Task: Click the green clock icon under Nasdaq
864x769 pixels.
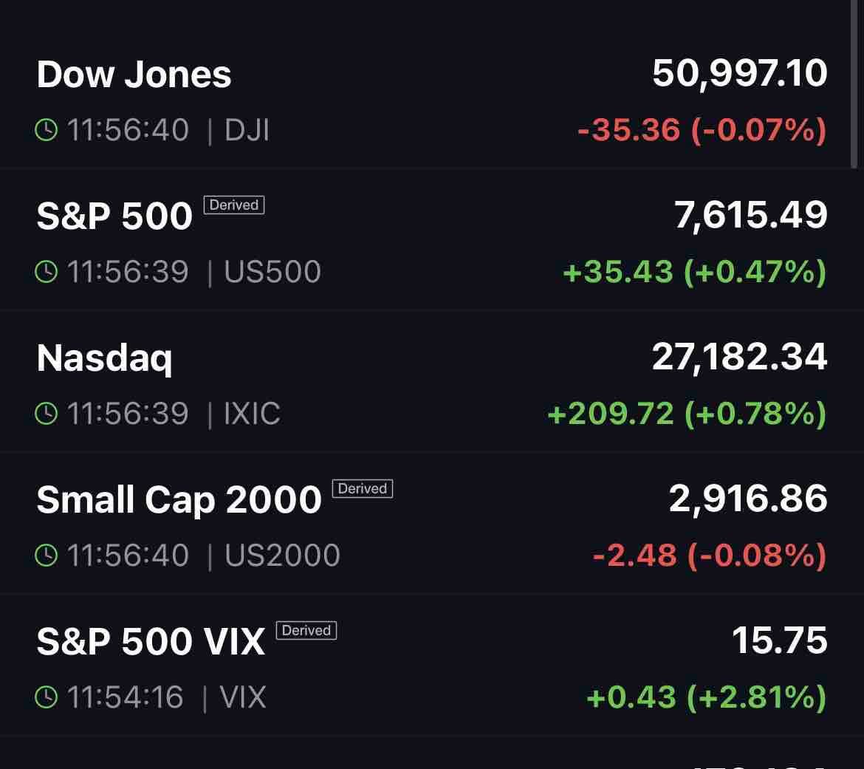Action: tap(47, 414)
